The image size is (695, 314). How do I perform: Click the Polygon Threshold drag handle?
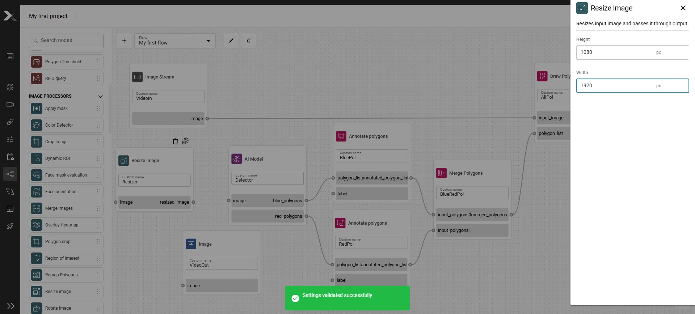tap(98, 62)
